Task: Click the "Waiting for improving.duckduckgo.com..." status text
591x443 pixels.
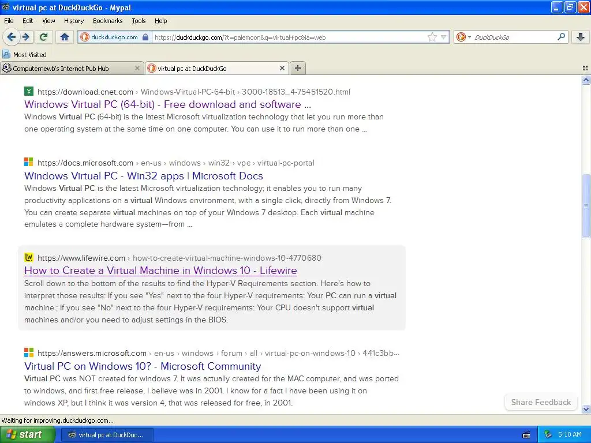Action: pyautogui.click(x=57, y=421)
